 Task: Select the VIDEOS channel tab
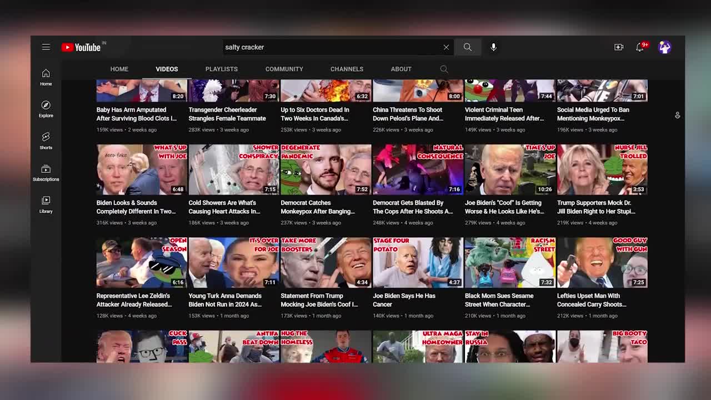coord(167,69)
